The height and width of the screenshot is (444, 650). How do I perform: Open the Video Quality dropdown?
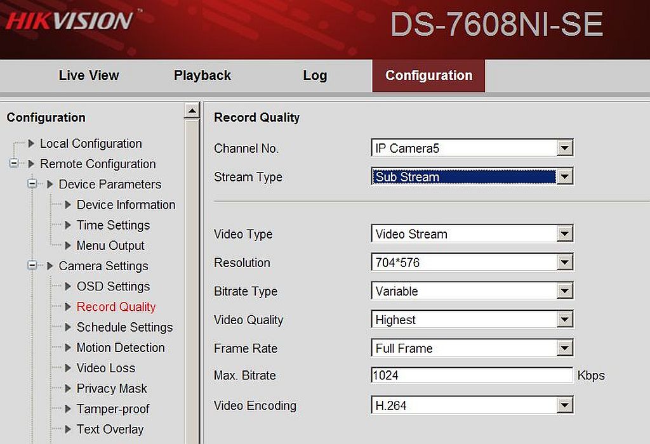pyautogui.click(x=472, y=319)
